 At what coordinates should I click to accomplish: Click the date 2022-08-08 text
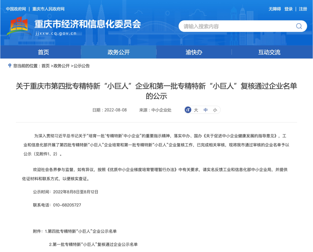[116, 110]
